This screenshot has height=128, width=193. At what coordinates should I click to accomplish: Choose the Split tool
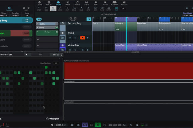[x=67, y=8]
